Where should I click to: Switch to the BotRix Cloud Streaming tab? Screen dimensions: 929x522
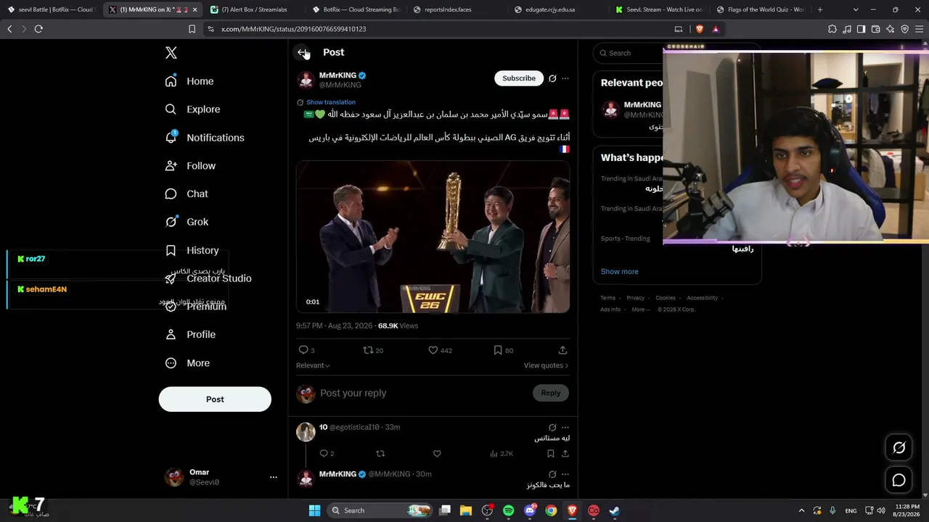click(x=356, y=10)
